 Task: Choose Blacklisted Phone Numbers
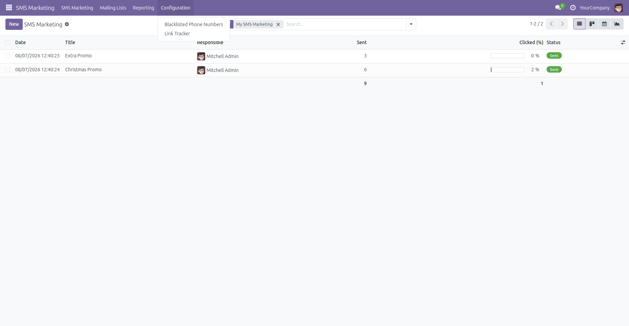[x=194, y=24]
